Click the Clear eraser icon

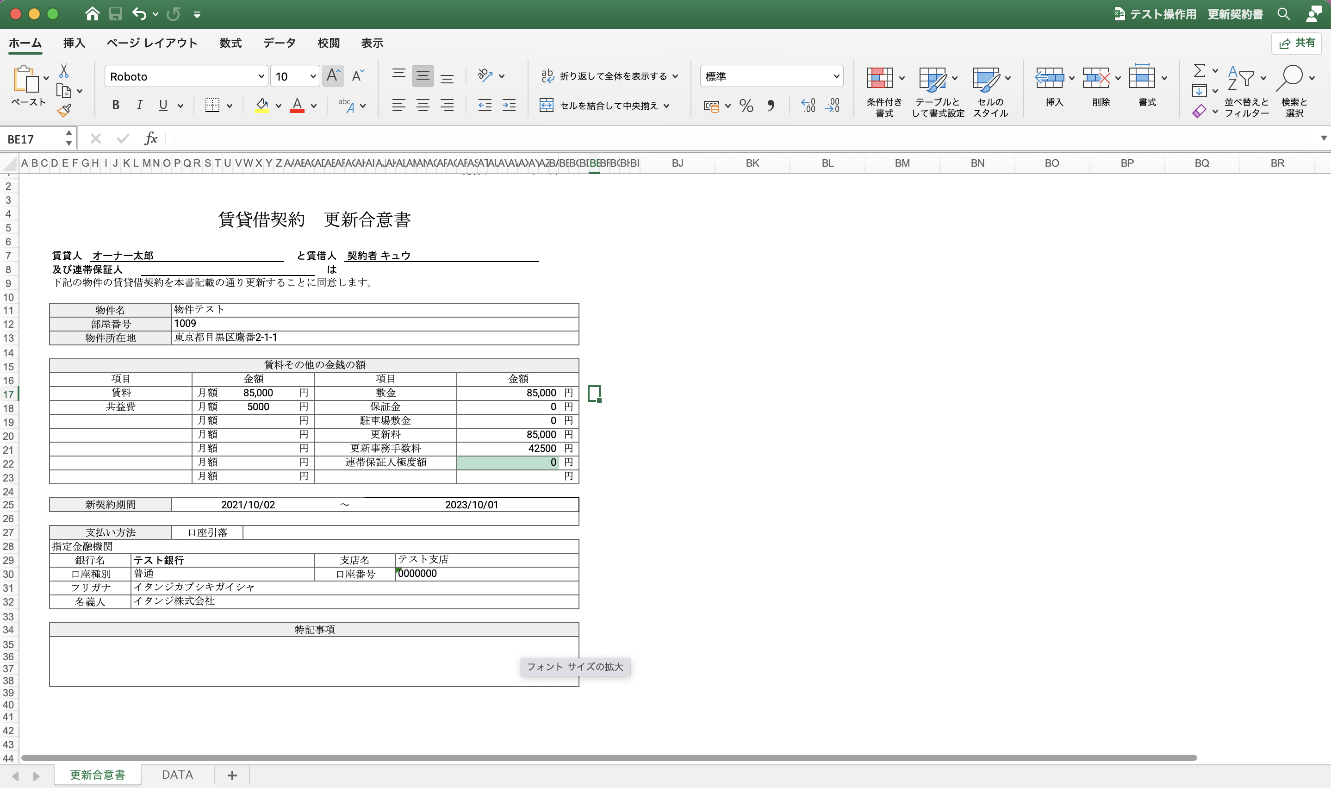coord(1199,111)
